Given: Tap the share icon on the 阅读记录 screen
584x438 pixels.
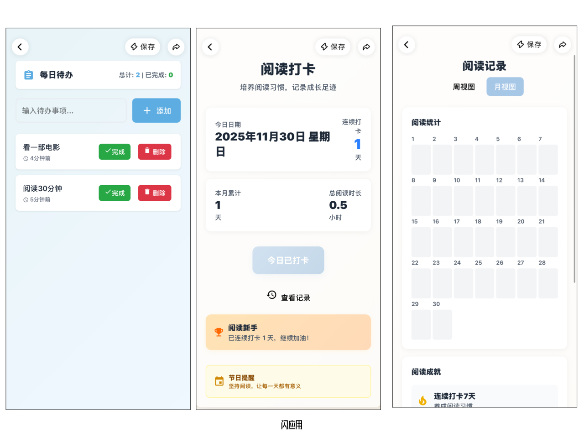Looking at the screenshot, I should pos(563,45).
